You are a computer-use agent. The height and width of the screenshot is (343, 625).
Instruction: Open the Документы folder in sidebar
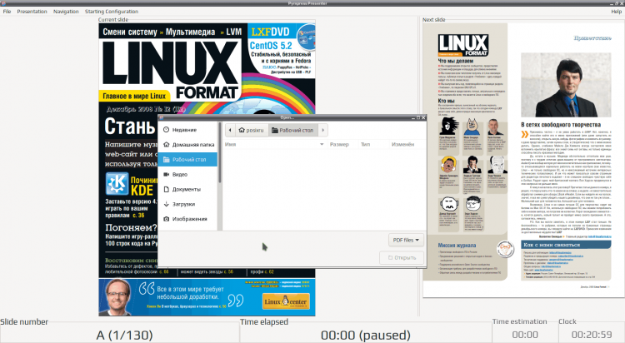click(186, 189)
